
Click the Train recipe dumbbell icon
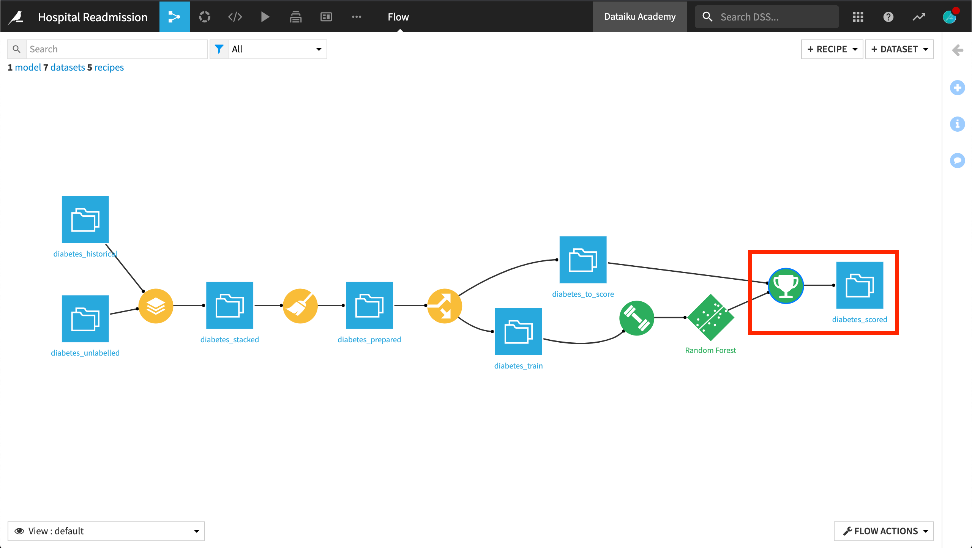(636, 318)
